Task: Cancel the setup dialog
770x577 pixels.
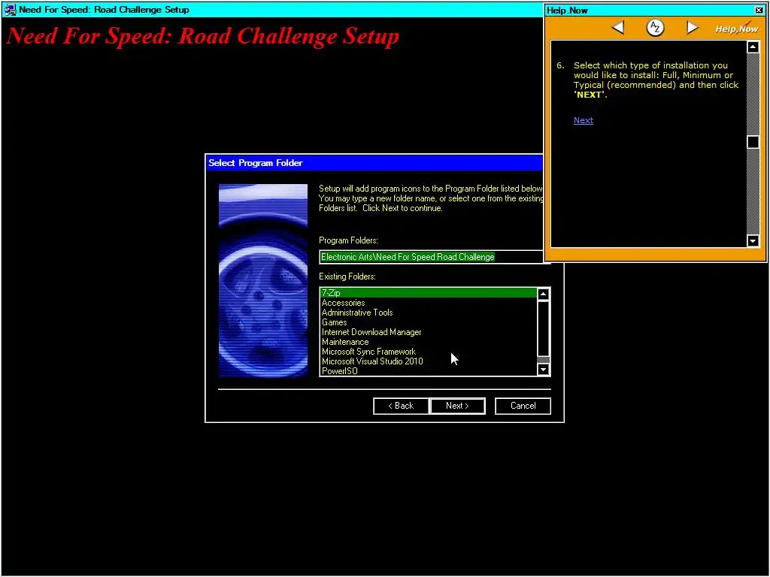Action: click(x=523, y=406)
